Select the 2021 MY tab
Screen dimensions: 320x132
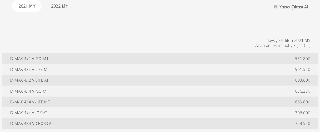(27, 6)
